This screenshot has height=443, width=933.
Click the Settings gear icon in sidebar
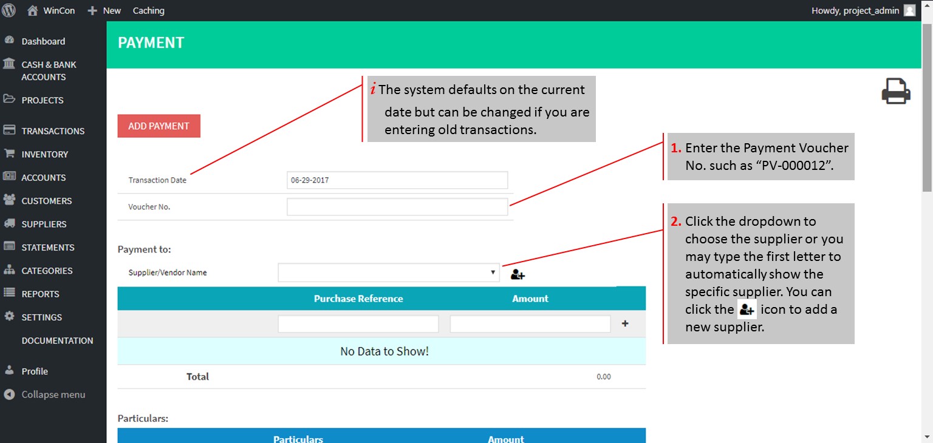pos(9,317)
